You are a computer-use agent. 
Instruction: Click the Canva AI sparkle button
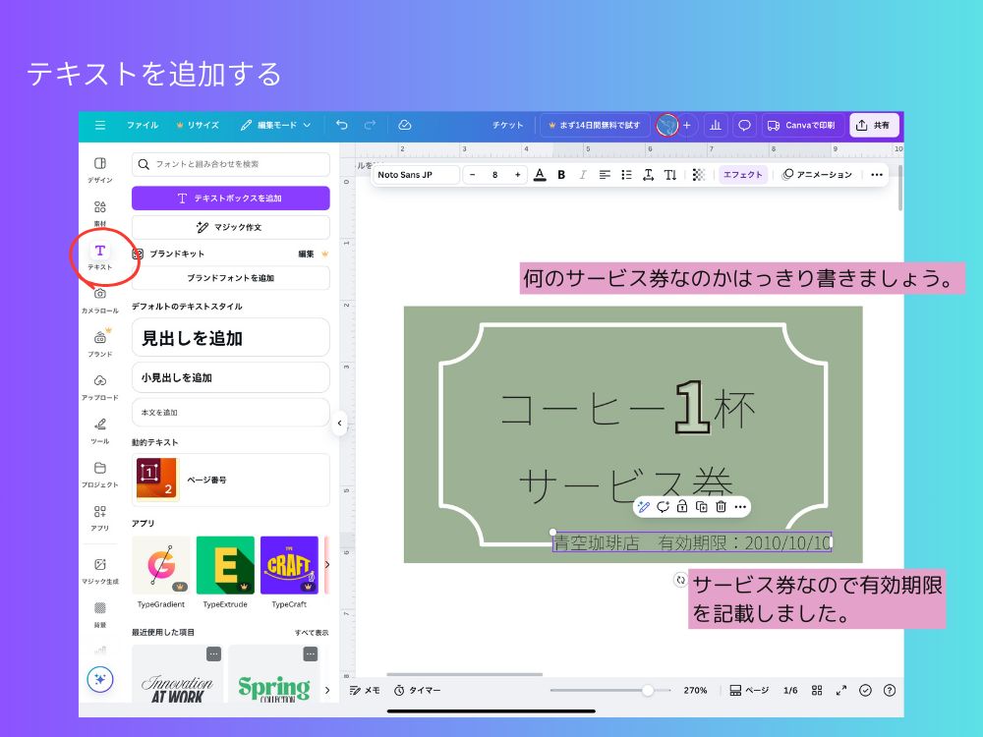(x=99, y=679)
